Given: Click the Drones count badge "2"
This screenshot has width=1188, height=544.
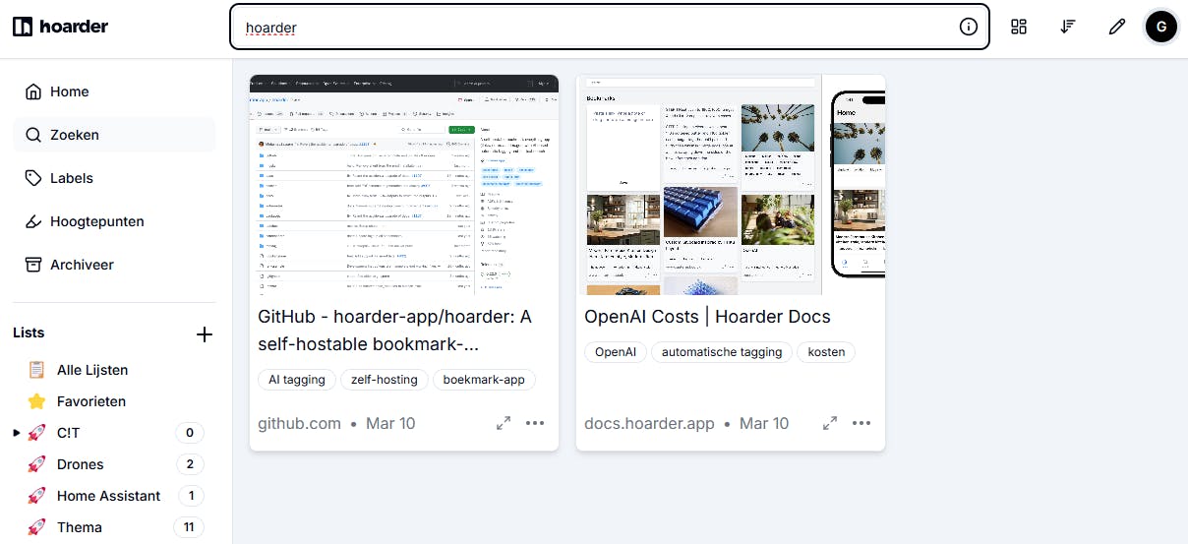Looking at the screenshot, I should click(x=189, y=464).
